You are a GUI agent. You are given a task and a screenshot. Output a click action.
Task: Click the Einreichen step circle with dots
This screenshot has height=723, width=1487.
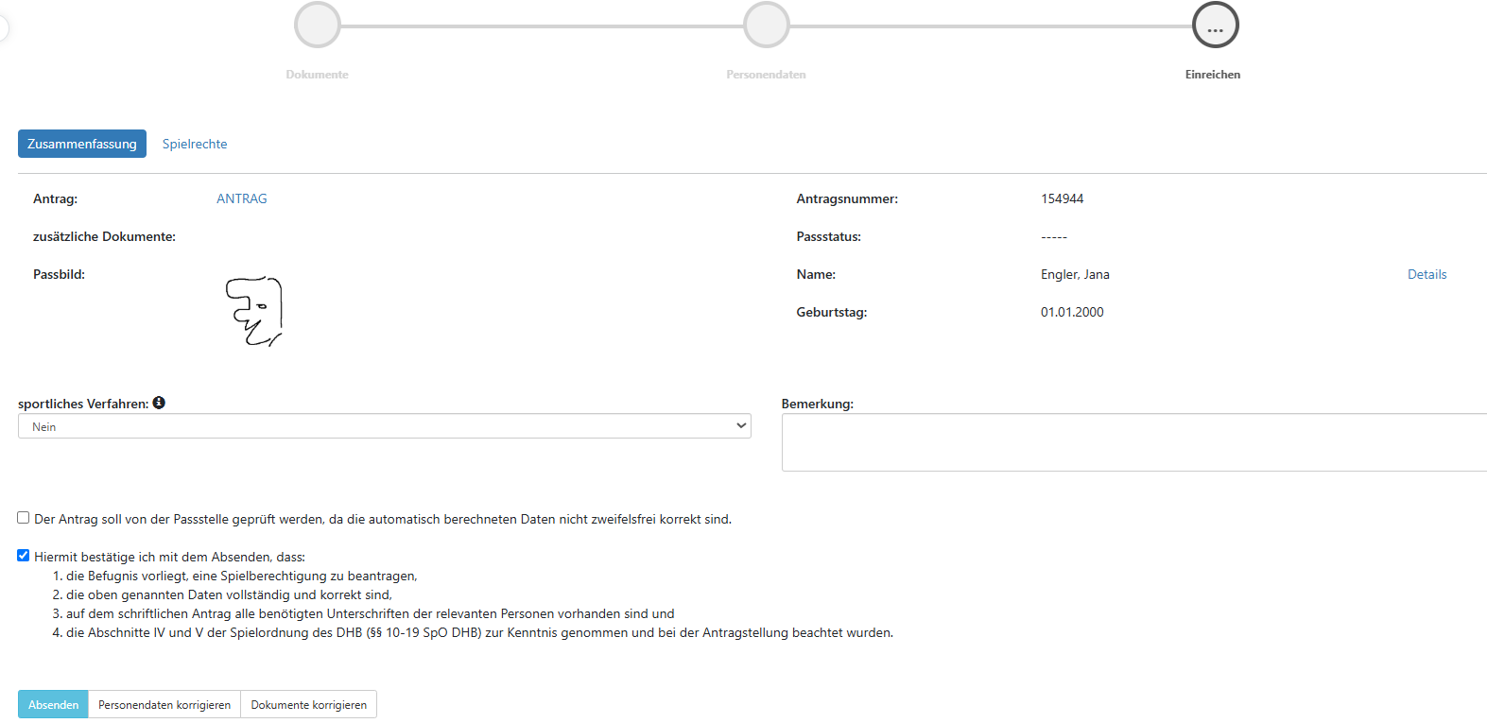1215,26
